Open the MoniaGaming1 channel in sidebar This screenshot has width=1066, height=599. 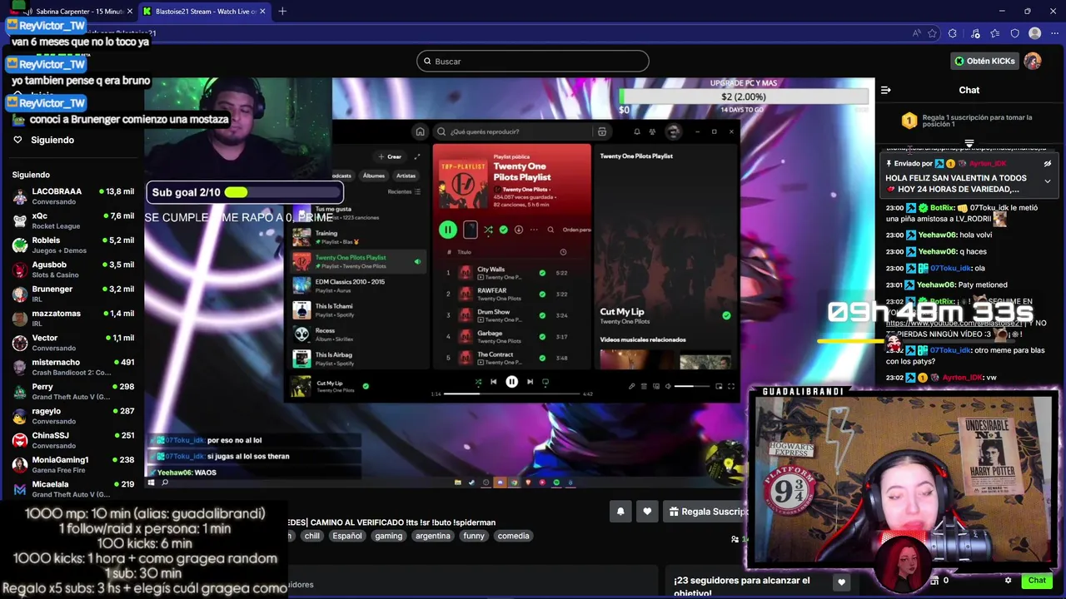click(73, 464)
